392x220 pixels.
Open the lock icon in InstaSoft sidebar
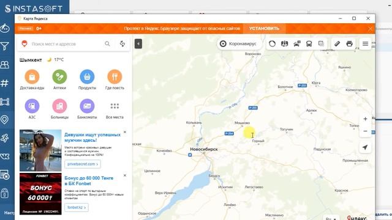5,193
